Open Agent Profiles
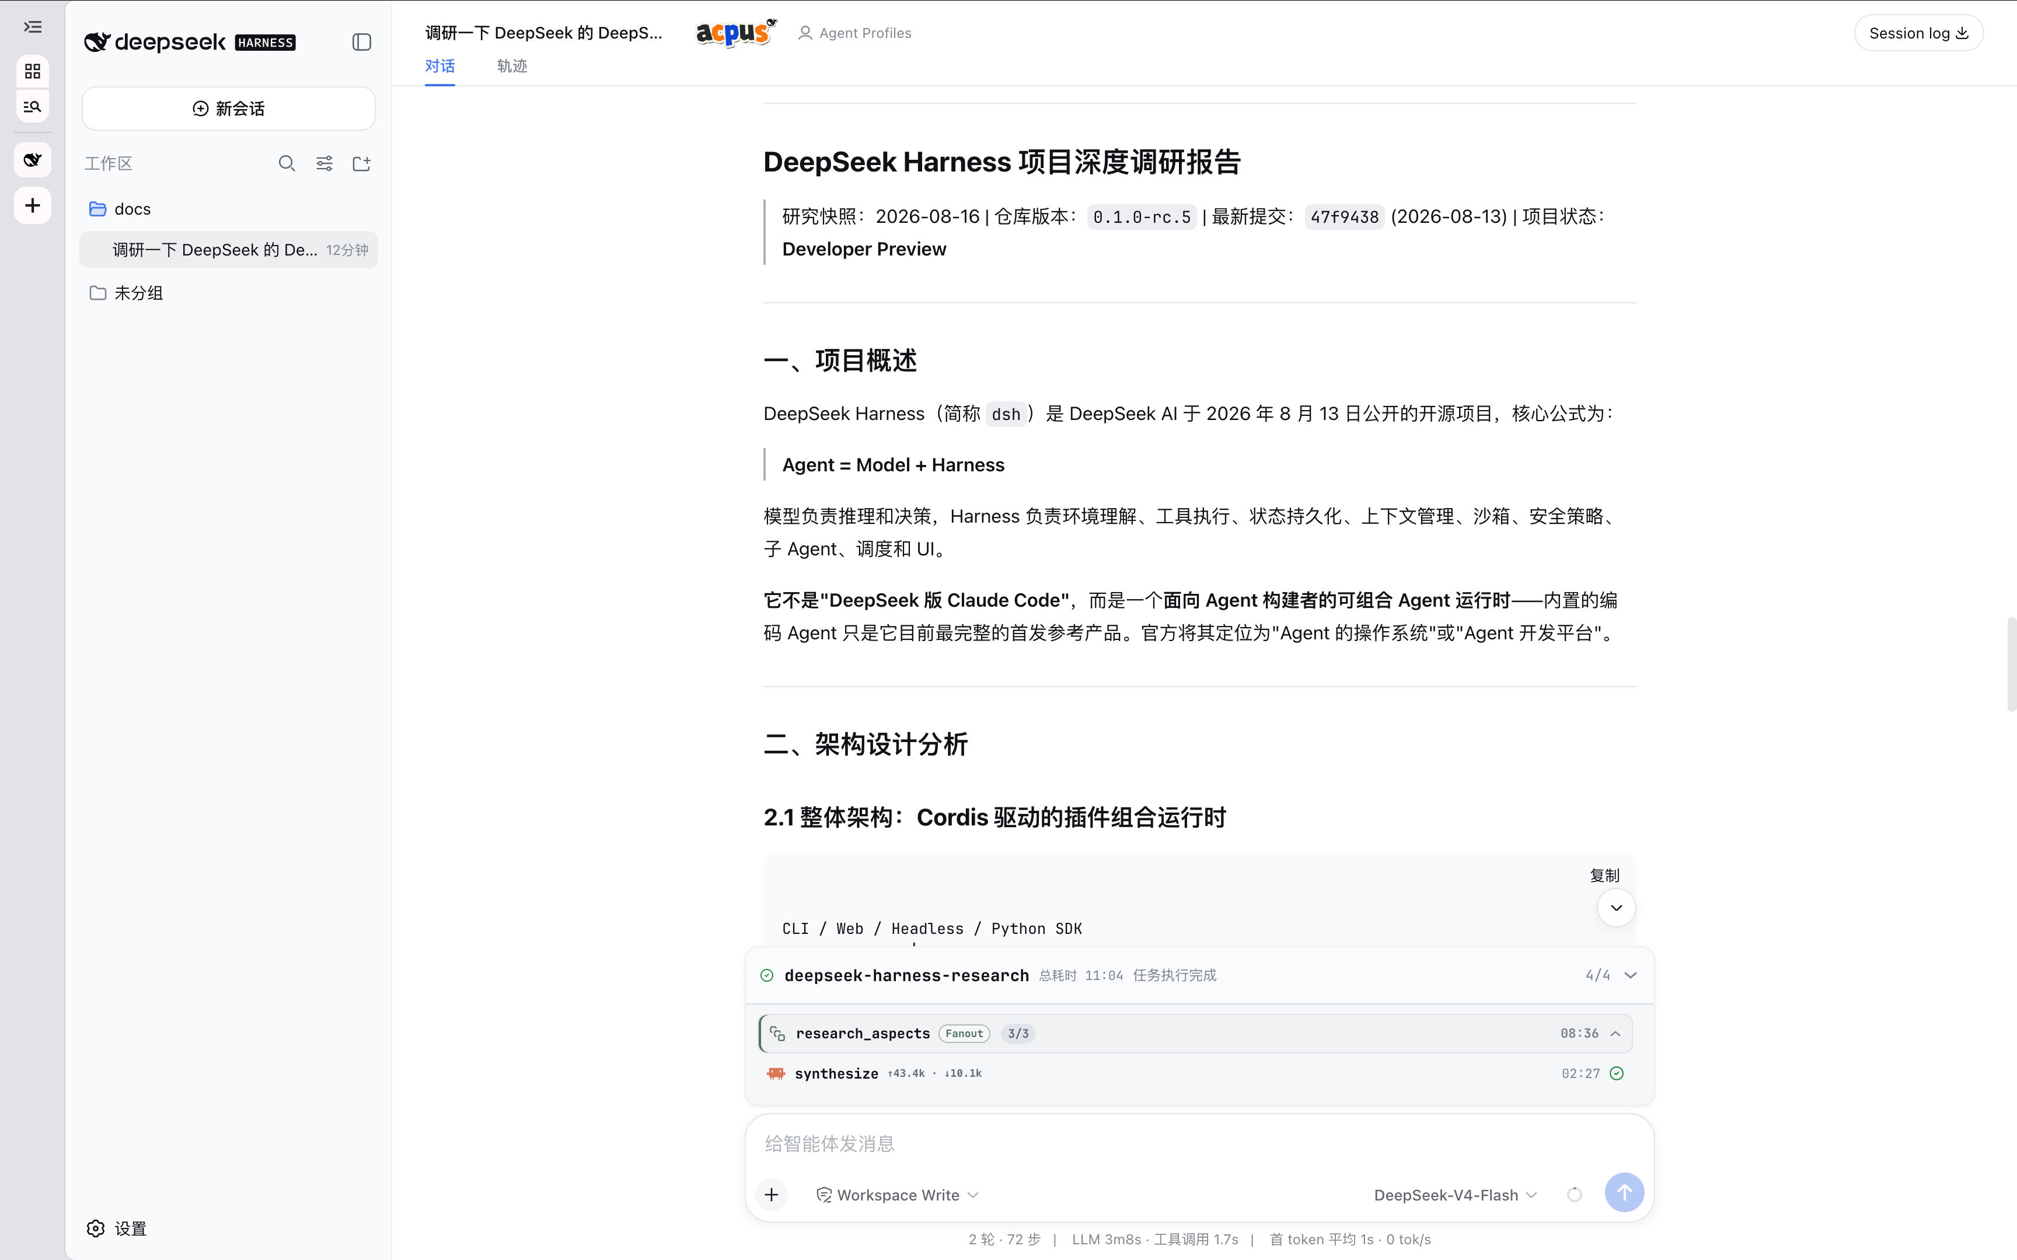Viewport: 2017px width, 1260px height. pos(854,33)
